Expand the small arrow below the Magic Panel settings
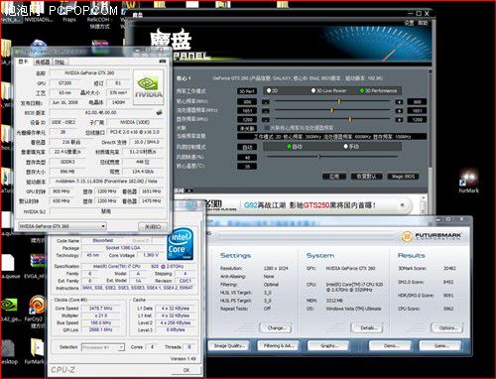Viewport: 496px width, 379px height. tap(189, 190)
